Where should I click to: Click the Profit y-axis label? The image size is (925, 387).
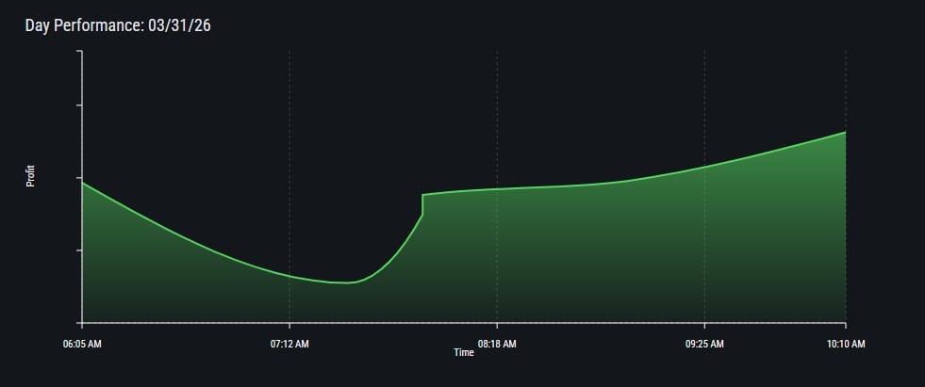click(x=30, y=176)
